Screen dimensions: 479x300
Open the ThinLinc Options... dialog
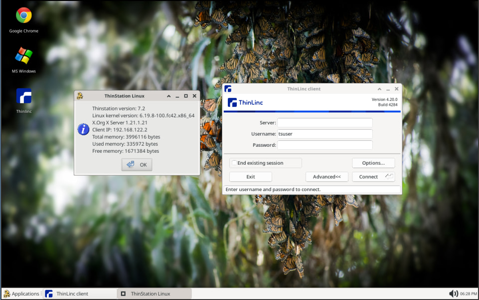(x=373, y=163)
